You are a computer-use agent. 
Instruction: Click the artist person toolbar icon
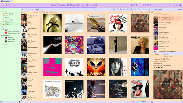128,9
